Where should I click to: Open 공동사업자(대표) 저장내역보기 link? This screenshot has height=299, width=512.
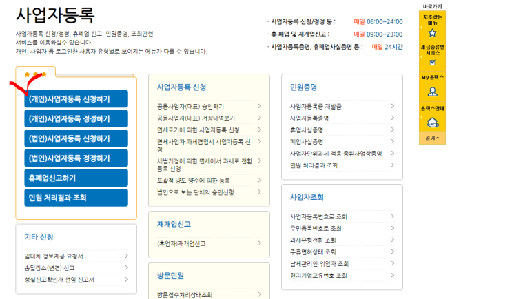pyautogui.click(x=196, y=118)
